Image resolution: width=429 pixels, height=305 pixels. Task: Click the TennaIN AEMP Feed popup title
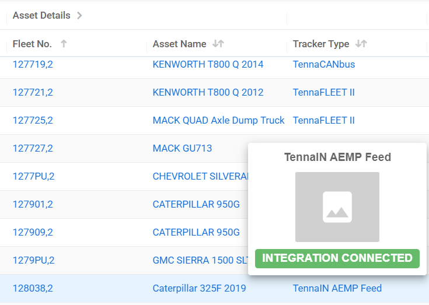pyautogui.click(x=337, y=157)
